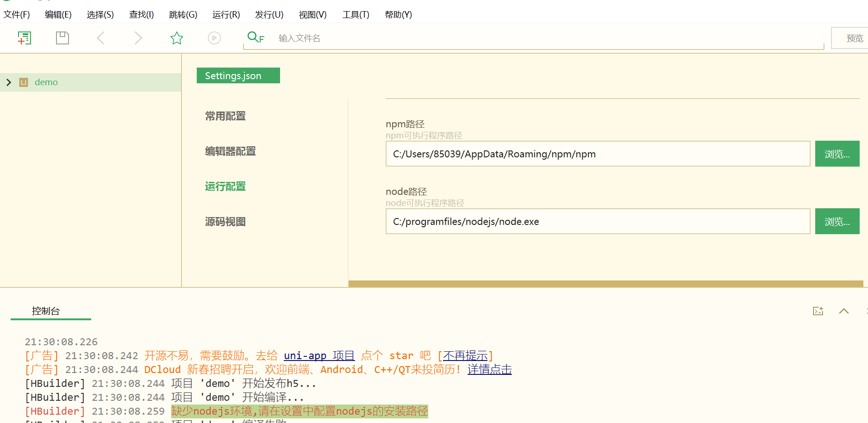Click the node可执行程序路径 description text

[x=425, y=203]
